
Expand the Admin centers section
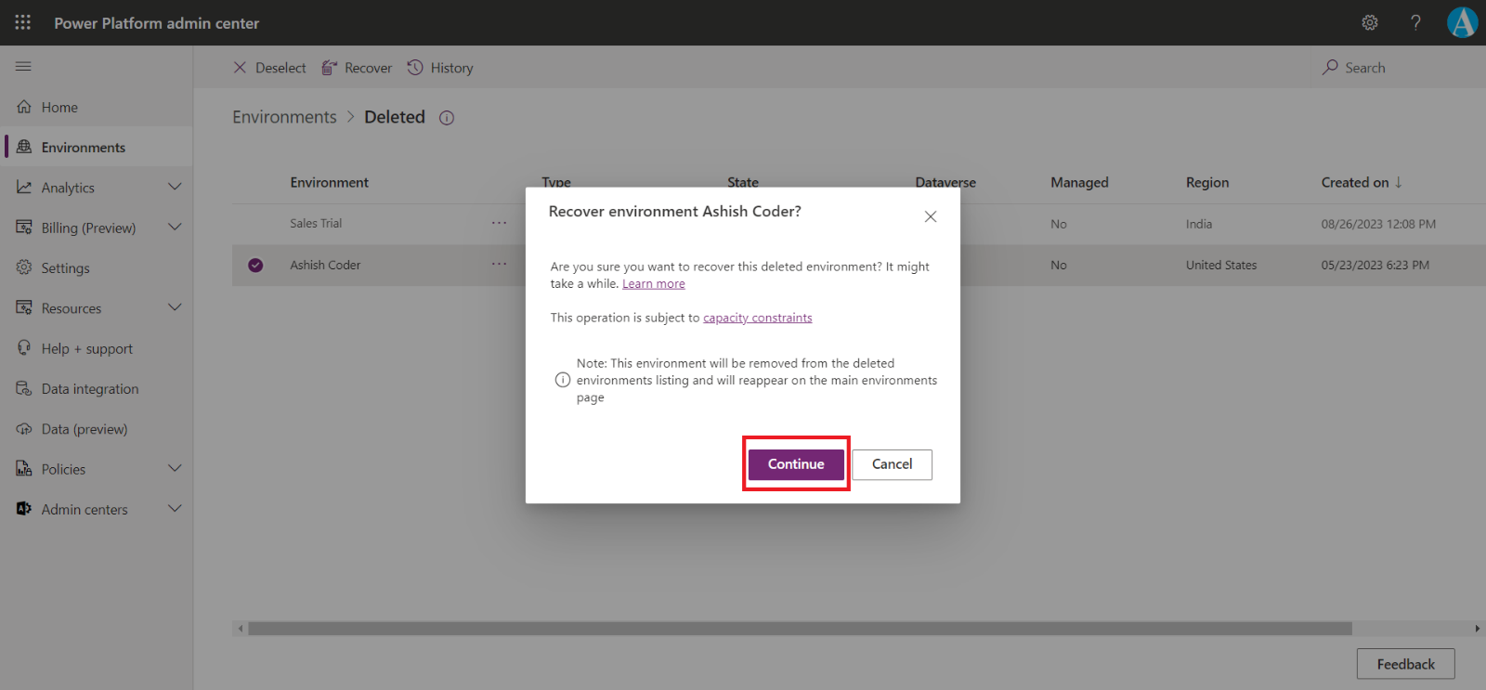pyautogui.click(x=175, y=509)
